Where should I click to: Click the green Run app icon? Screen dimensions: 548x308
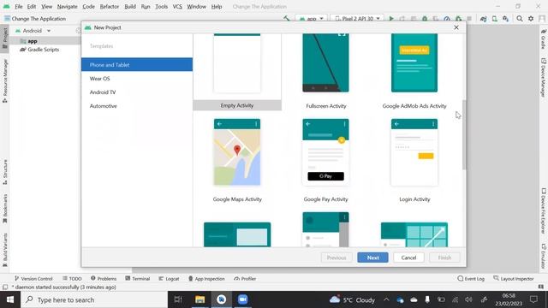(391, 18)
